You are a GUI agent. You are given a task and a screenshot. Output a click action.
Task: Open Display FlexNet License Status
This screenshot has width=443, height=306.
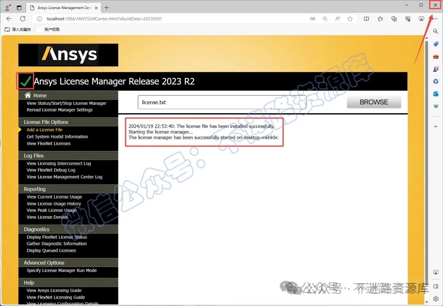click(x=57, y=237)
